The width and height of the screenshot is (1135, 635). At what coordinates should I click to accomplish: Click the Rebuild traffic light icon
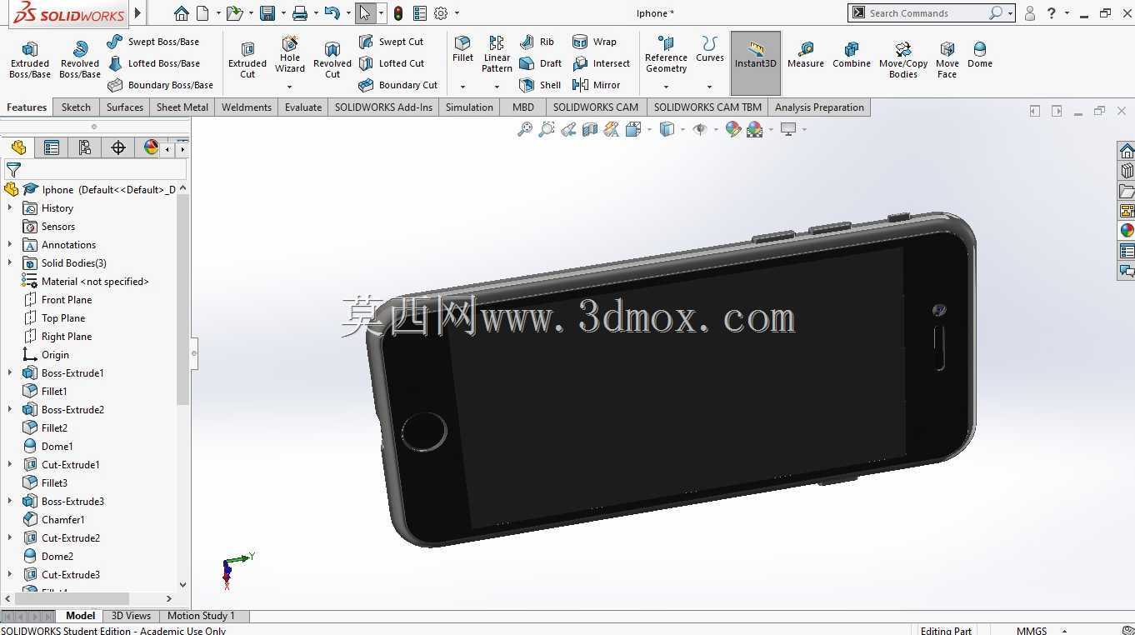398,13
